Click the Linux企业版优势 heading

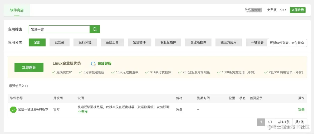click(x=67, y=63)
